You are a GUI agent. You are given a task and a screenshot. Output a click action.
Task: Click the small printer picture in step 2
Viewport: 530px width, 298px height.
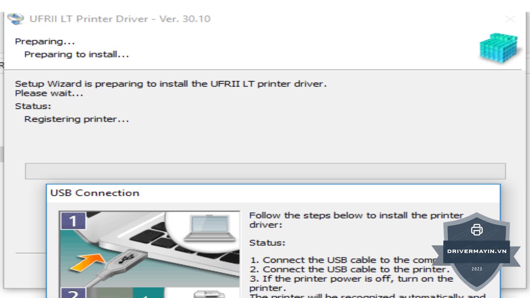[208, 294]
